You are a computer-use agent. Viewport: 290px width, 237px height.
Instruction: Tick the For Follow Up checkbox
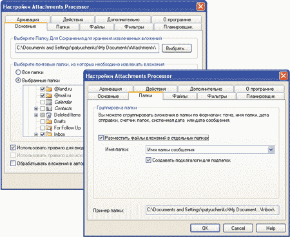pyautogui.click(x=43, y=128)
